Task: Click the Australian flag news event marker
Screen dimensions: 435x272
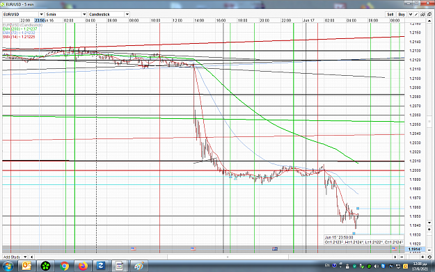Action: [275, 249]
